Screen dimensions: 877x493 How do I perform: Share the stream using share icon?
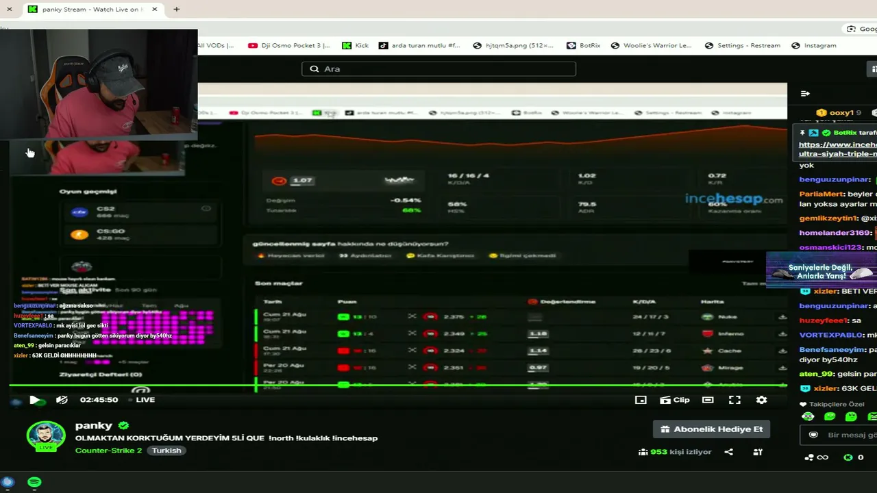click(729, 452)
